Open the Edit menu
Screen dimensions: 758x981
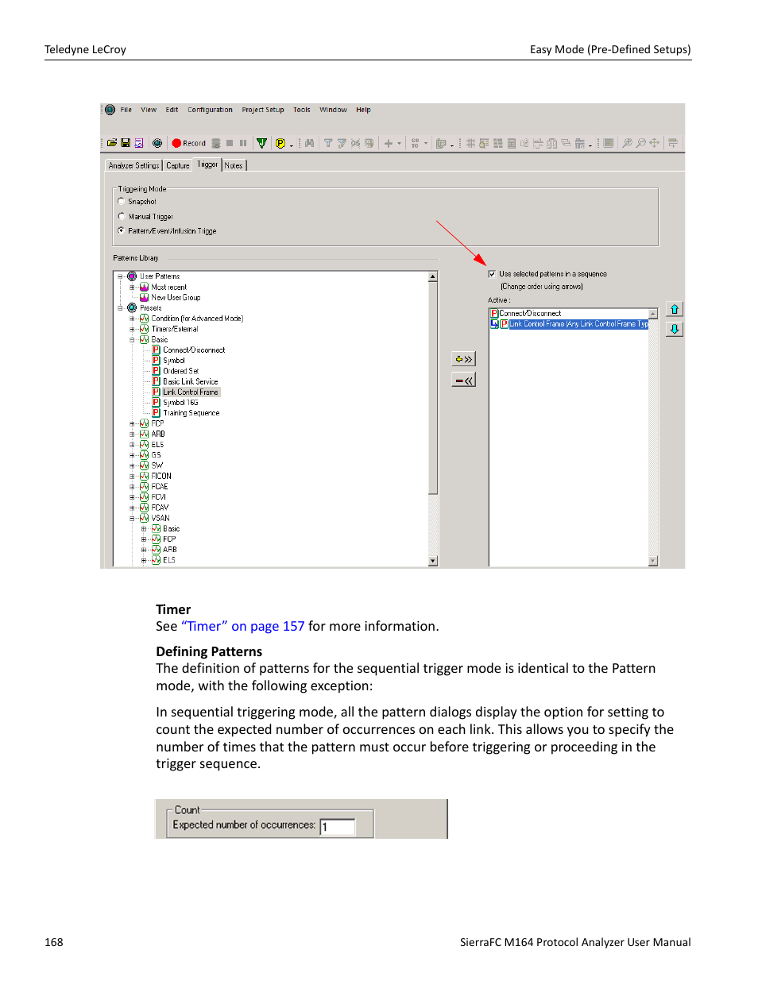coord(172,110)
